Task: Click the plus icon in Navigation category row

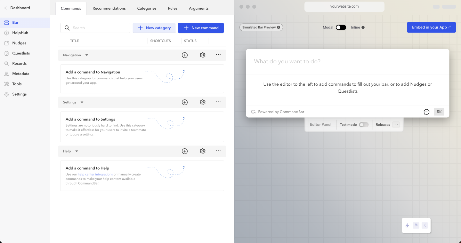Action: pos(185,55)
